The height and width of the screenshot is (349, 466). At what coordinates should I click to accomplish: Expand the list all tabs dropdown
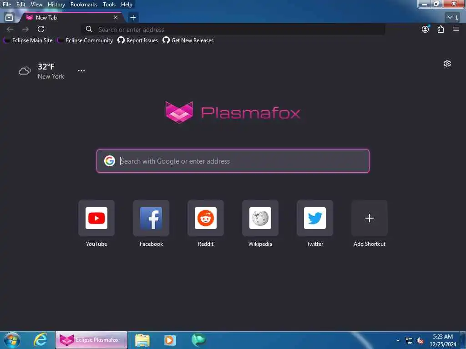tap(453, 18)
